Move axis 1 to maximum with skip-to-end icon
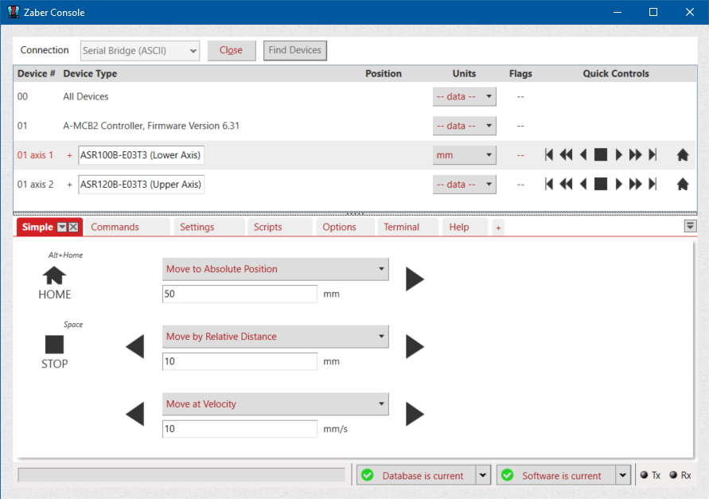 click(x=652, y=155)
